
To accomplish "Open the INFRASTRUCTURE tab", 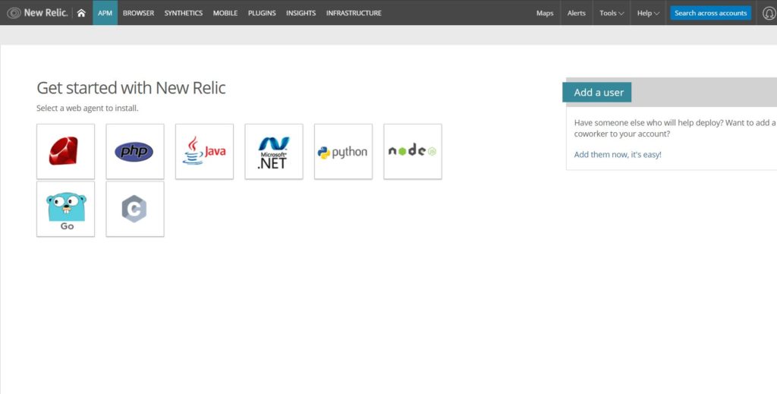I will (x=354, y=13).
